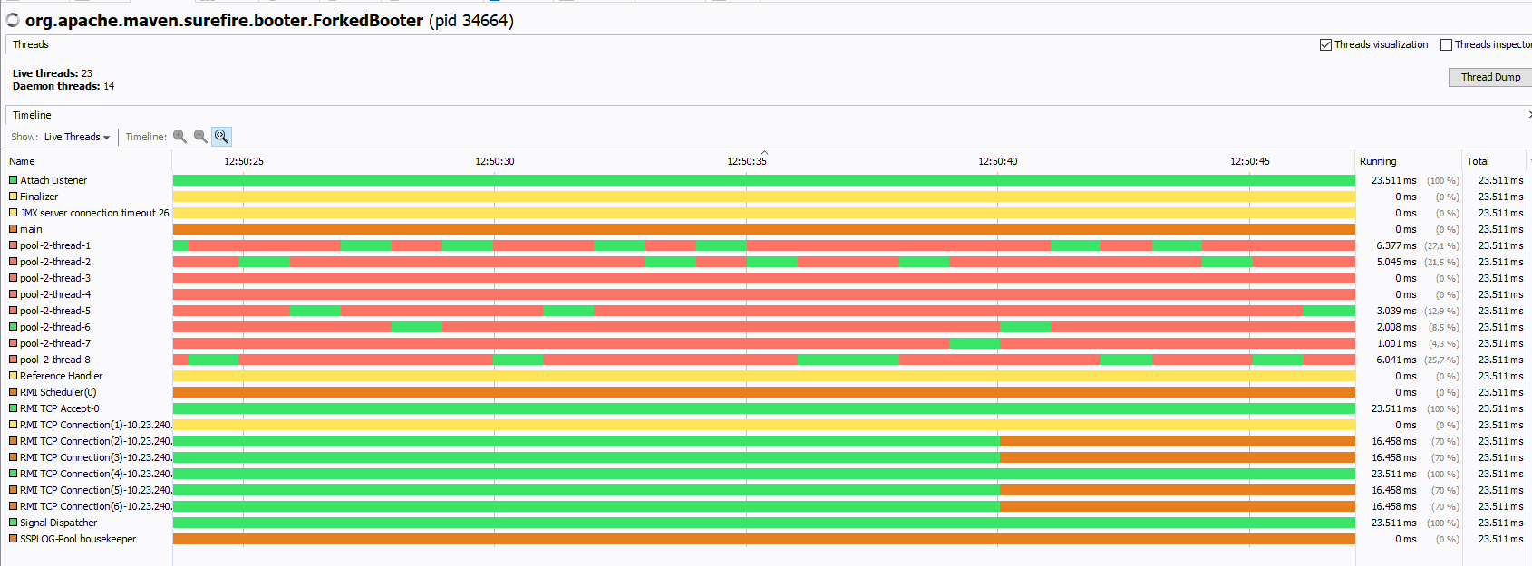Click the main thread state icon
This screenshot has width=1532, height=566.
tap(14, 229)
